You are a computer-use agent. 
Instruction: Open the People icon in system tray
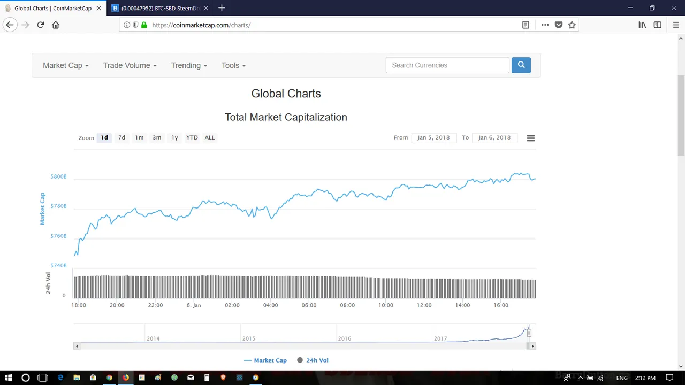tap(567, 378)
